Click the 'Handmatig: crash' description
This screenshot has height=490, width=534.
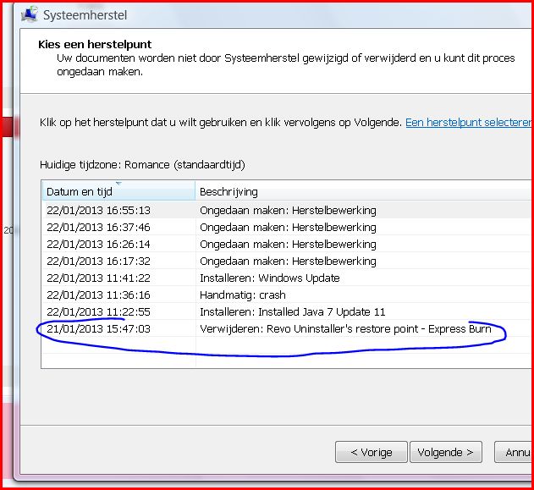(243, 295)
